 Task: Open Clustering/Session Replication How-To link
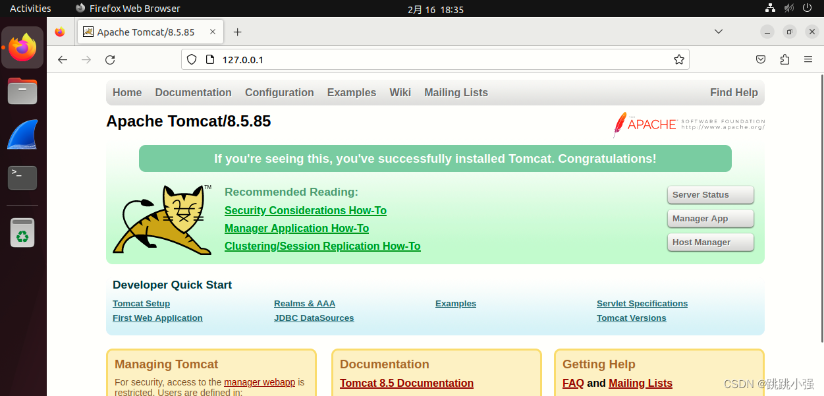[322, 246]
